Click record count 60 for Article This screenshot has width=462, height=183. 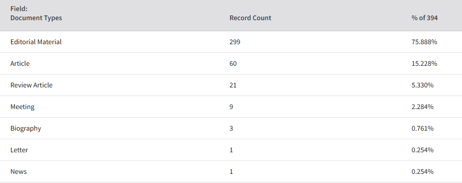click(x=233, y=63)
